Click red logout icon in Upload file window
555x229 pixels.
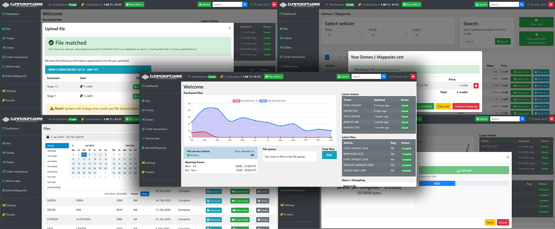(x=274, y=4)
